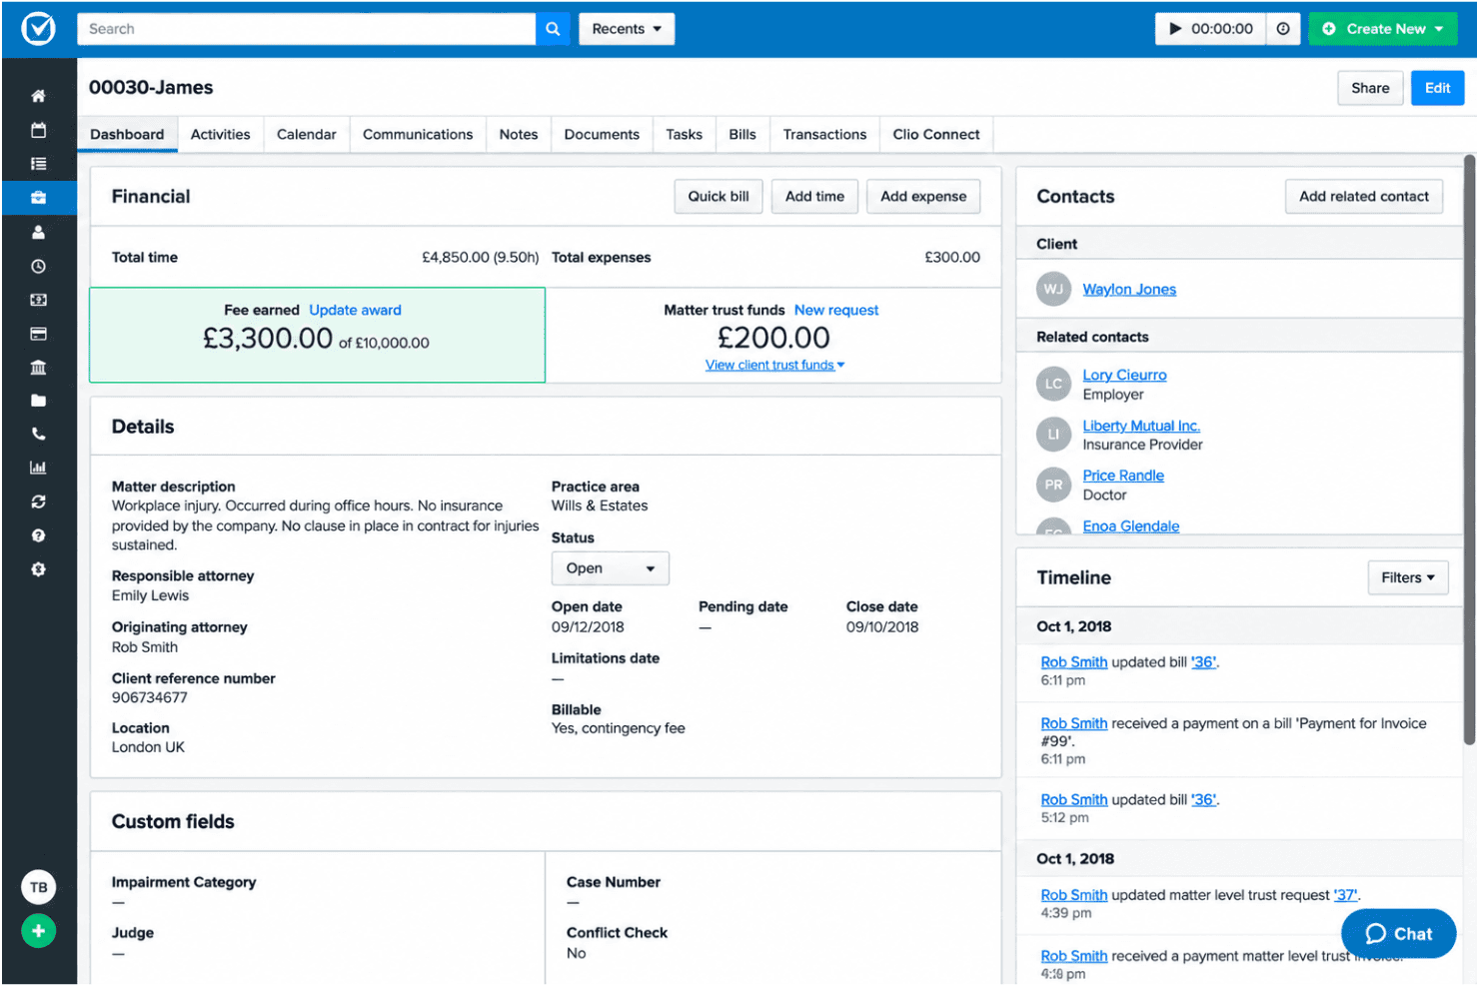Image resolution: width=1479 pixels, height=986 pixels.
Task: Expand the Create New dropdown
Action: pos(1383,29)
